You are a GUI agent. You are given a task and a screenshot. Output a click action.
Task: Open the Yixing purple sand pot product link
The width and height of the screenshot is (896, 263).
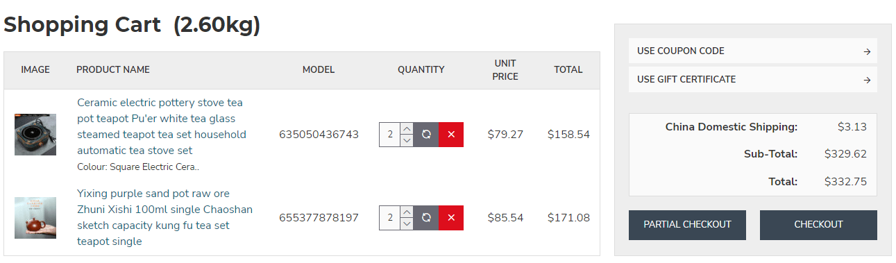click(164, 217)
